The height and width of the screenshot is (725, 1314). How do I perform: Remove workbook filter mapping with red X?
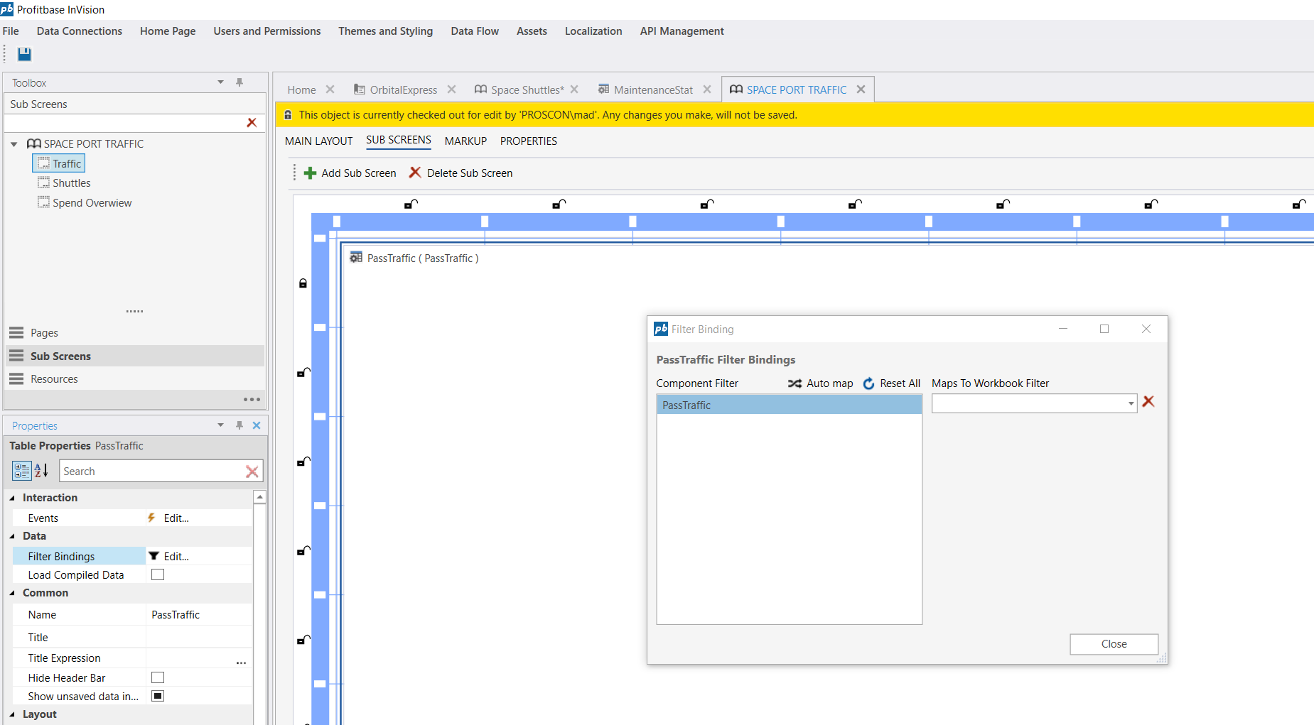1148,402
